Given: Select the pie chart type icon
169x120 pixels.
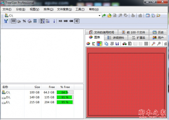Looking at the screenshot, I should click(x=88, y=44).
